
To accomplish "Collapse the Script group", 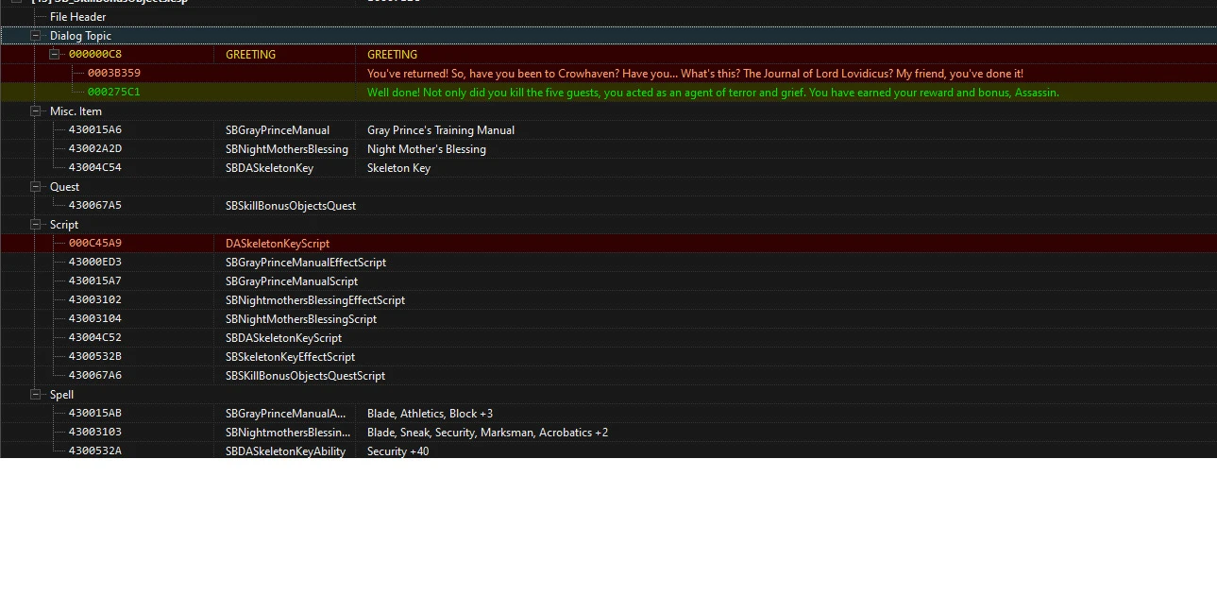I will 37,225.
